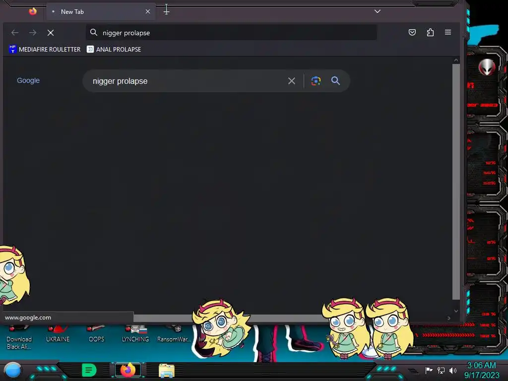Select the UKRAINE desktop icon
This screenshot has width=508, height=381.
point(58,334)
